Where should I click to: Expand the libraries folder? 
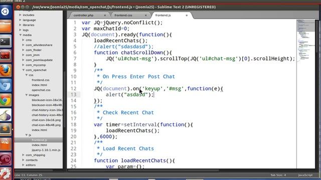tap(20, 25)
